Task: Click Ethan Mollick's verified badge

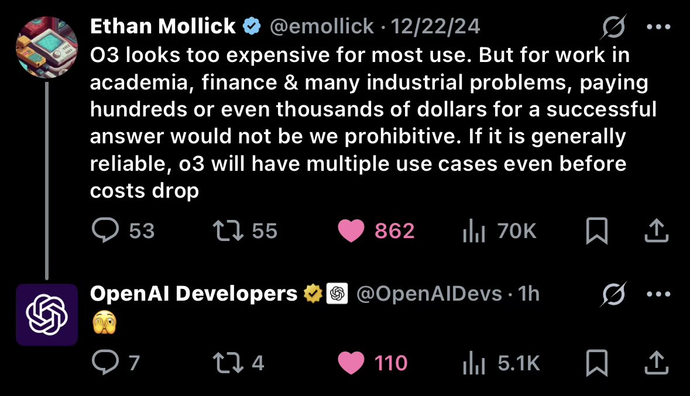Action: pos(252,26)
